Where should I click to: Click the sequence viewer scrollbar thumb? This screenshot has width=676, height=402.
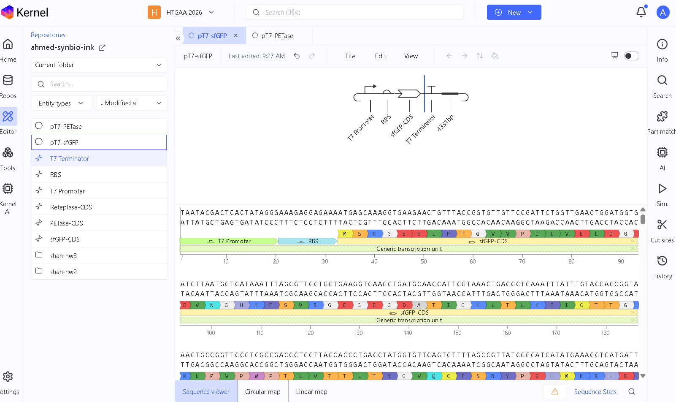pos(643,219)
